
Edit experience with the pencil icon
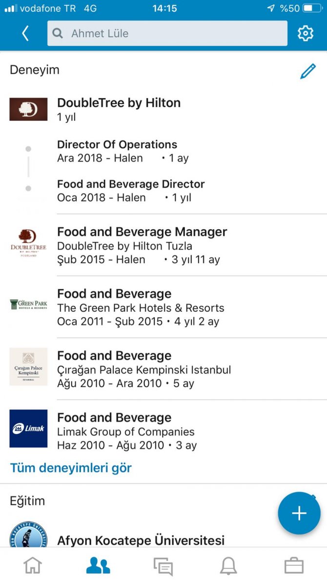(307, 71)
